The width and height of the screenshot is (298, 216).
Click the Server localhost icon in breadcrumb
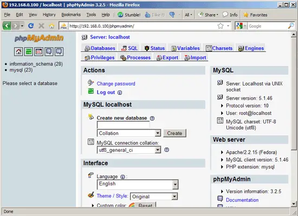(x=85, y=37)
